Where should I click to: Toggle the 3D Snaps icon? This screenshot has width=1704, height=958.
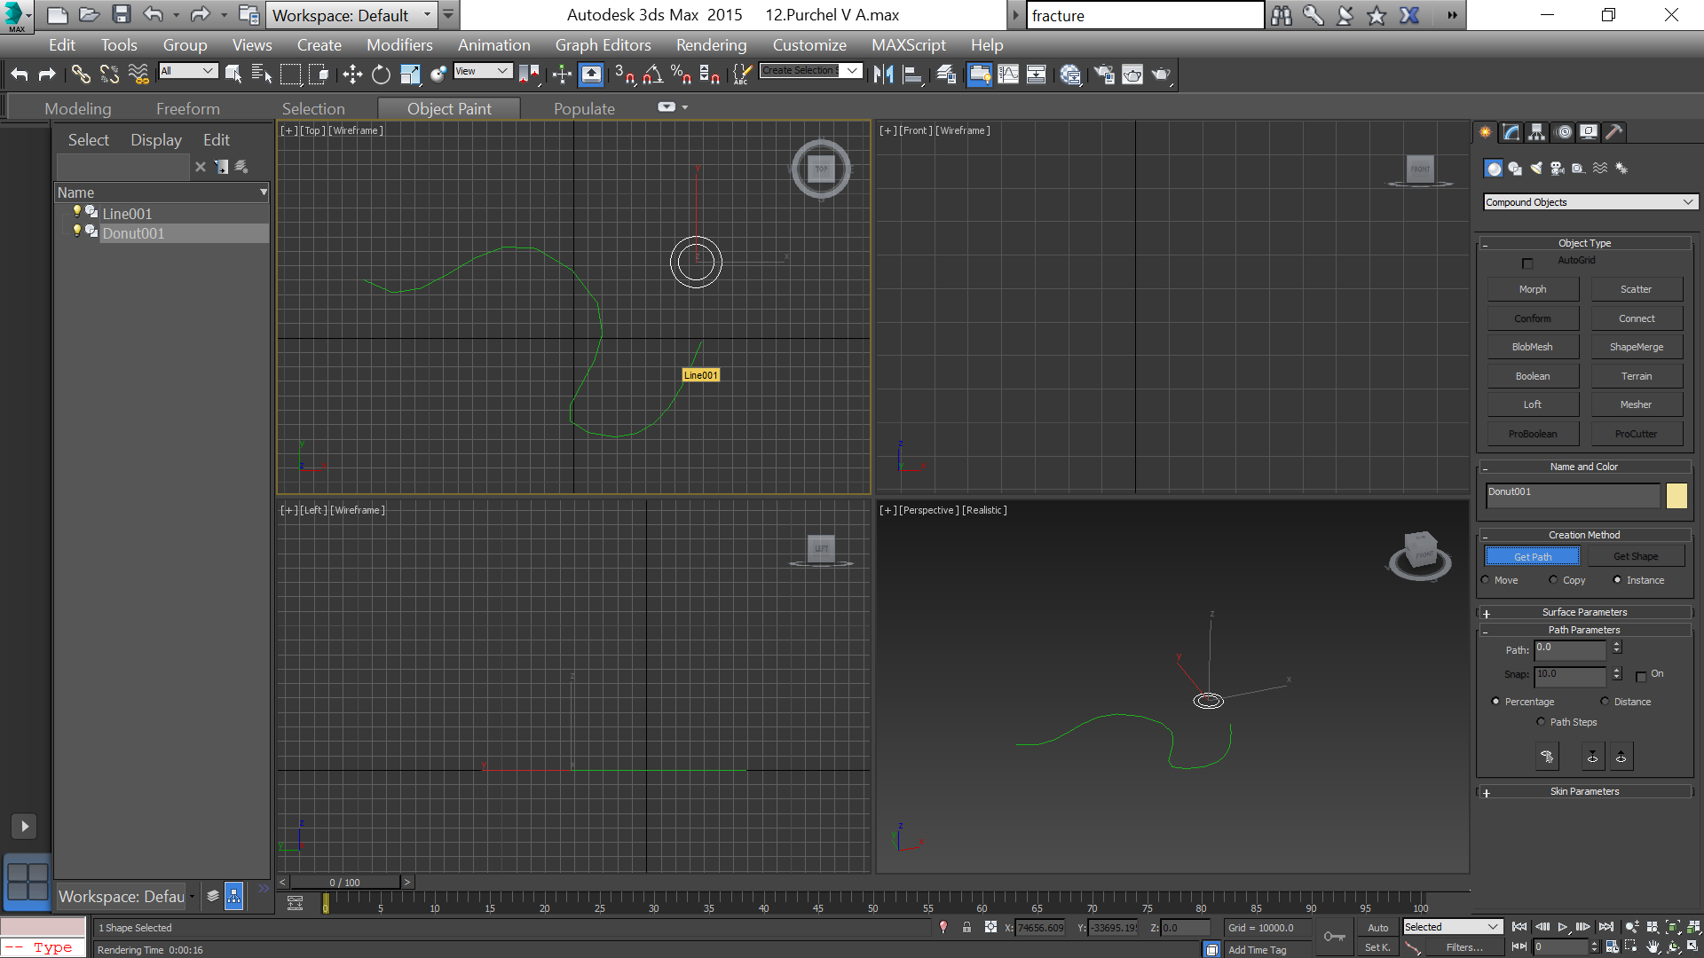[625, 75]
